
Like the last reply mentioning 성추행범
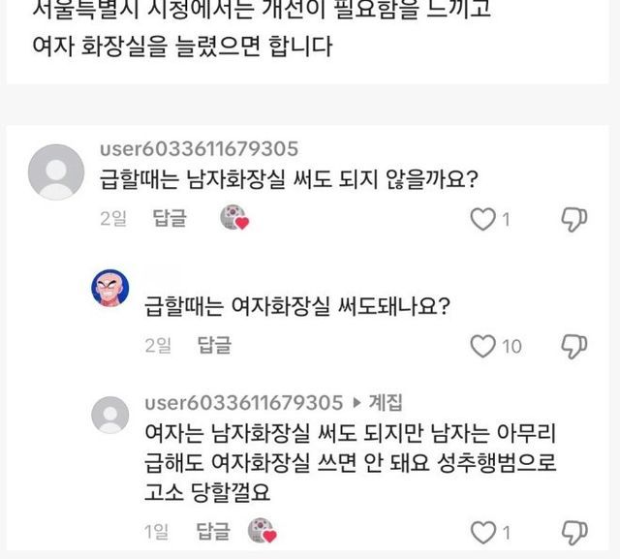481,532
